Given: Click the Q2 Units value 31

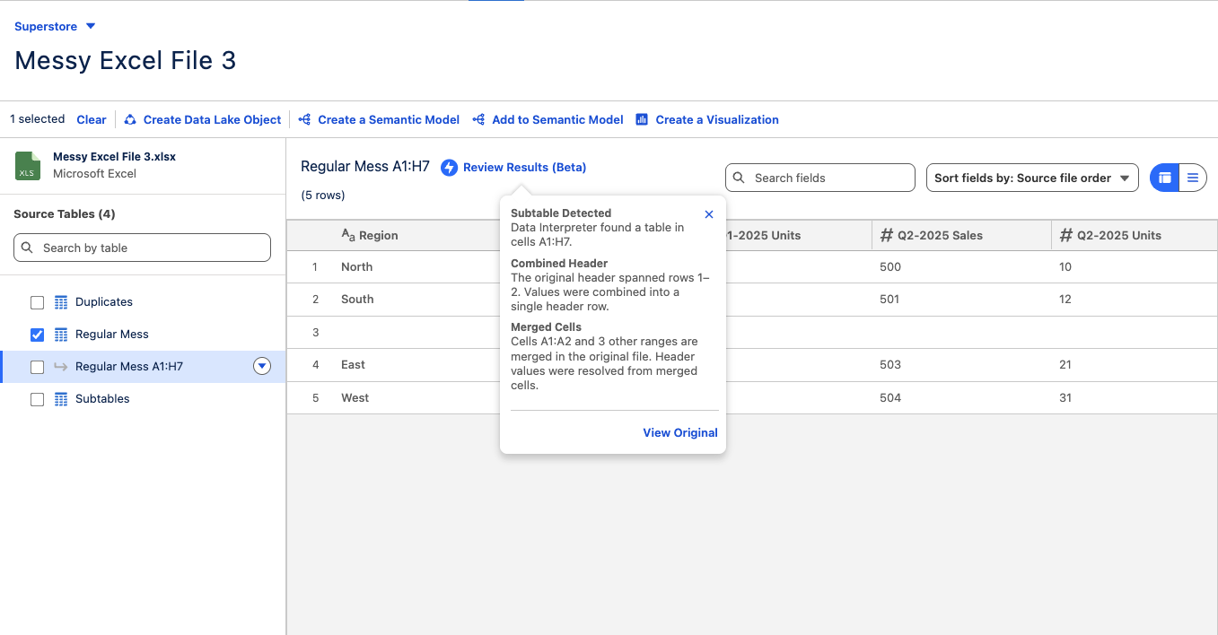Looking at the screenshot, I should pos(1065,398).
